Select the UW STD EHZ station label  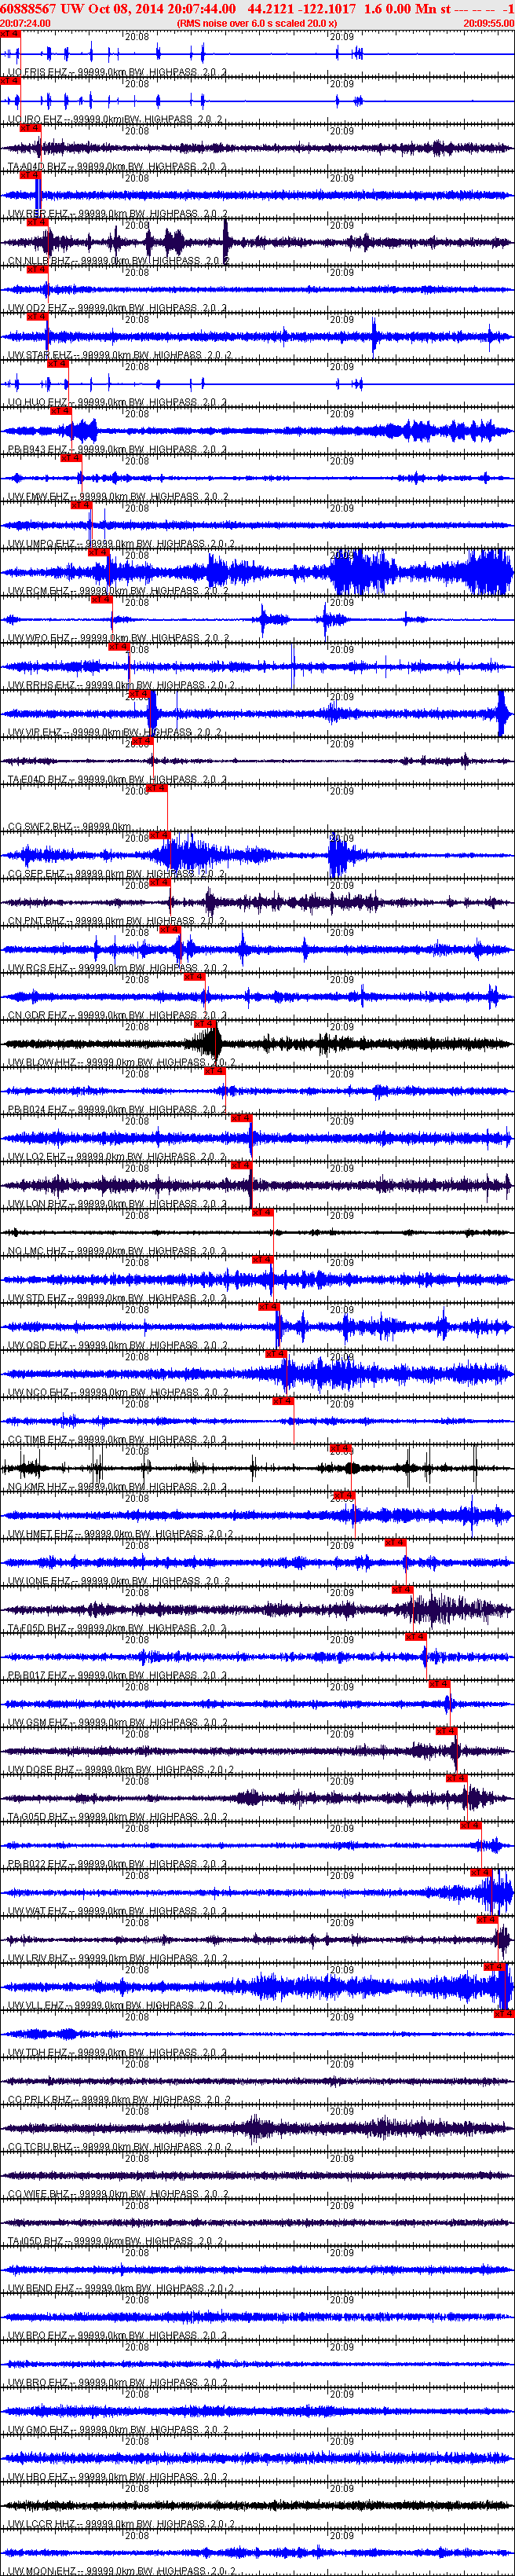pos(117,1298)
